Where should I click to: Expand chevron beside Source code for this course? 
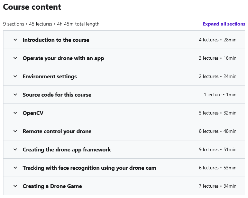15,95
